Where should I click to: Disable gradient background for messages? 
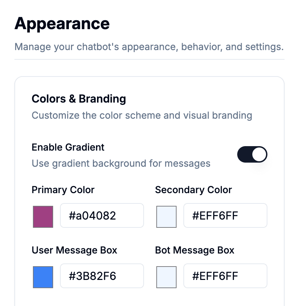[x=252, y=154]
